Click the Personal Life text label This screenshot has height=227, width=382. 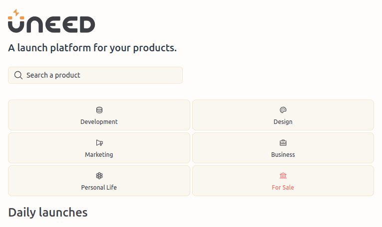[99, 188]
